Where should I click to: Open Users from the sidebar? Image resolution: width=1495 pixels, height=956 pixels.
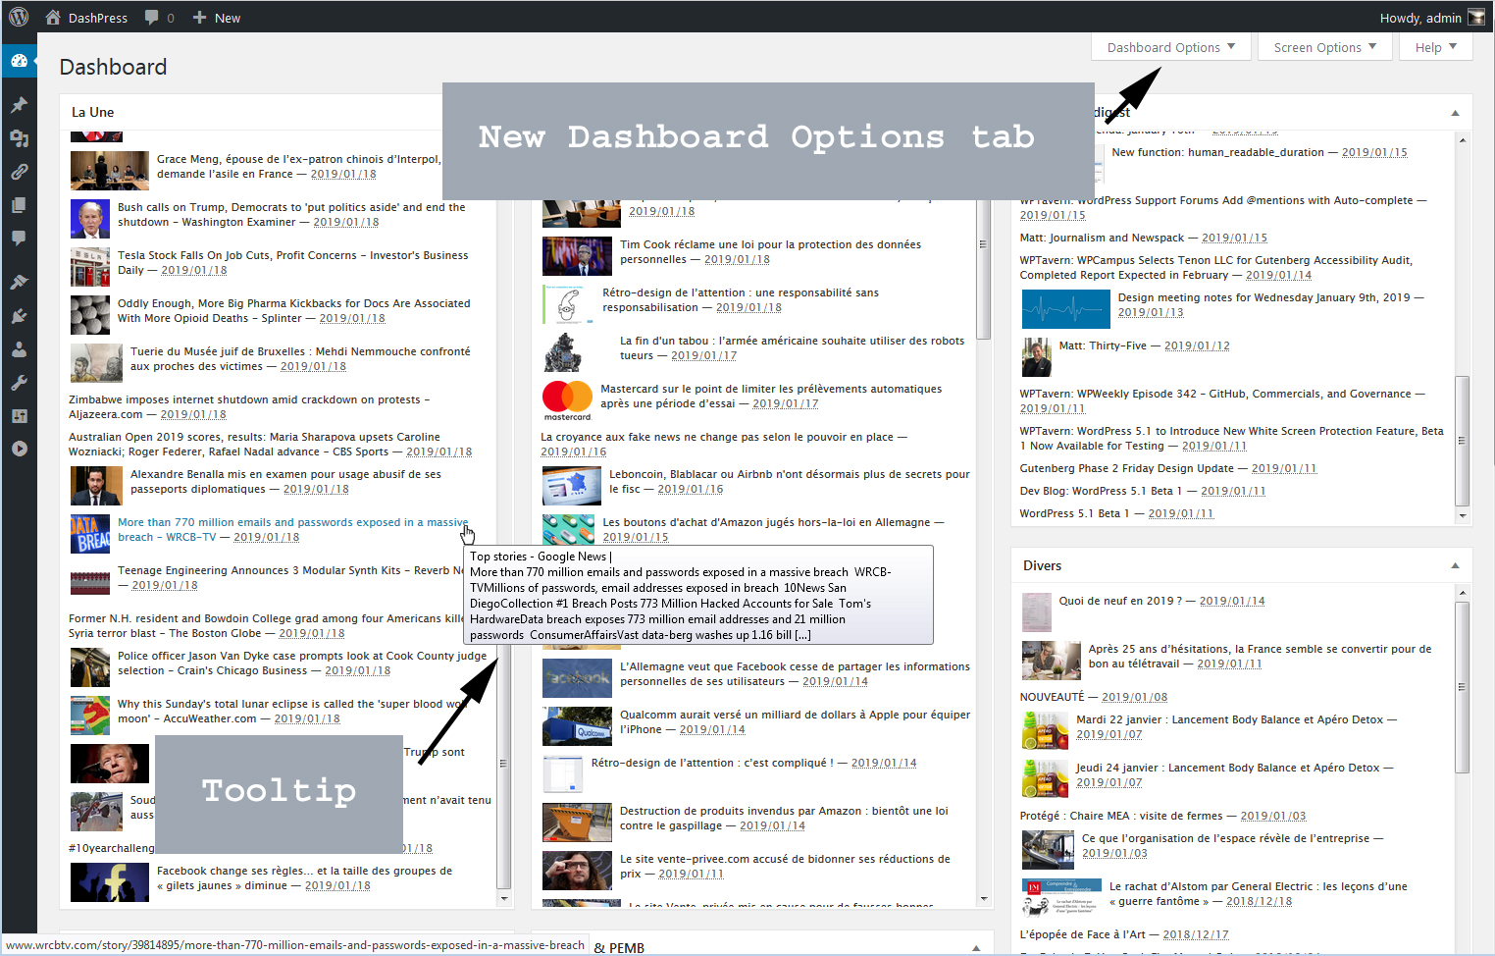click(19, 349)
